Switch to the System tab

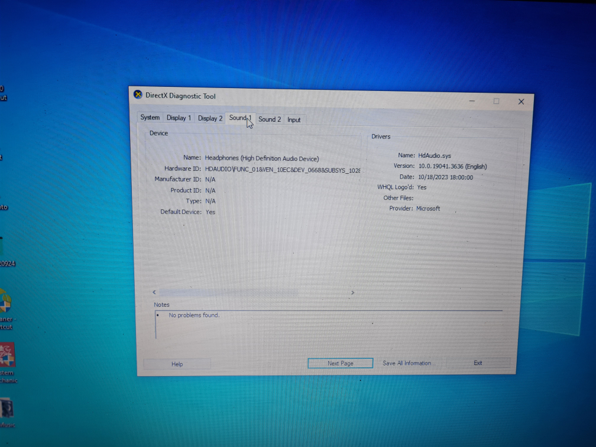(x=150, y=118)
